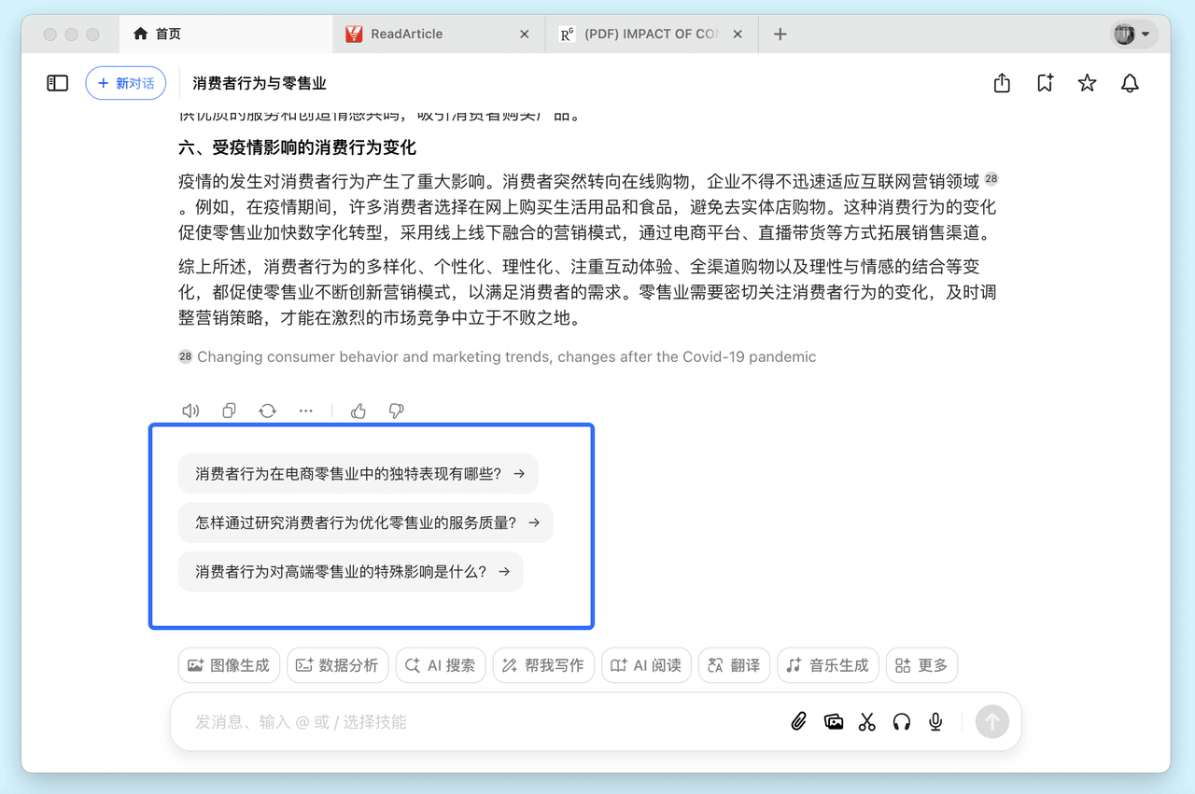
Task: Open the notifications bell
Action: click(1130, 83)
